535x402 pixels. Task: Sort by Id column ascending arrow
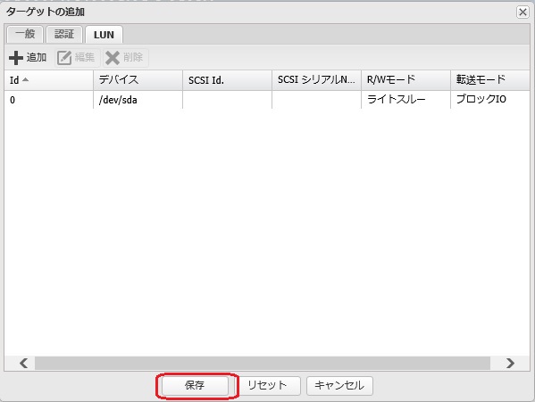(x=25, y=79)
